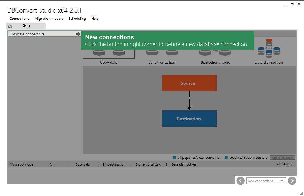This screenshot has height=196, width=304.
Task: Click the Destination database block
Action: point(189,118)
